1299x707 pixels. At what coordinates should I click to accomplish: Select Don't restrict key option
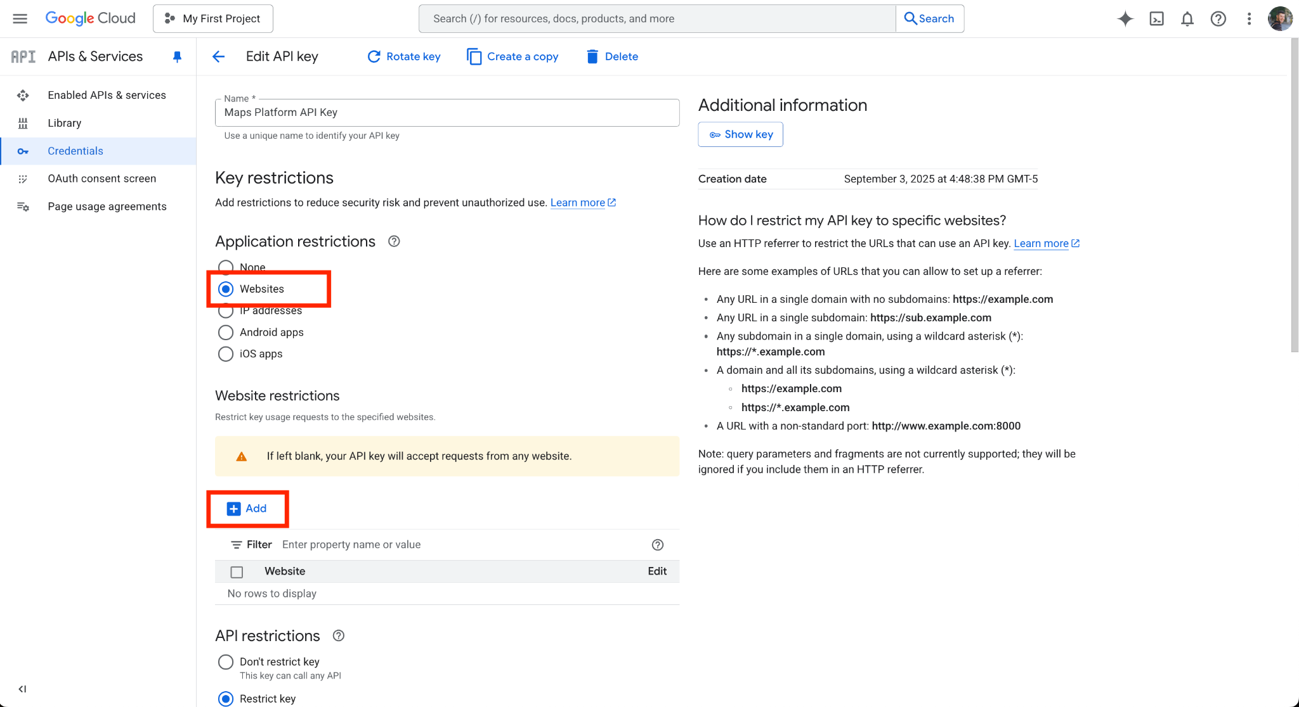226,662
